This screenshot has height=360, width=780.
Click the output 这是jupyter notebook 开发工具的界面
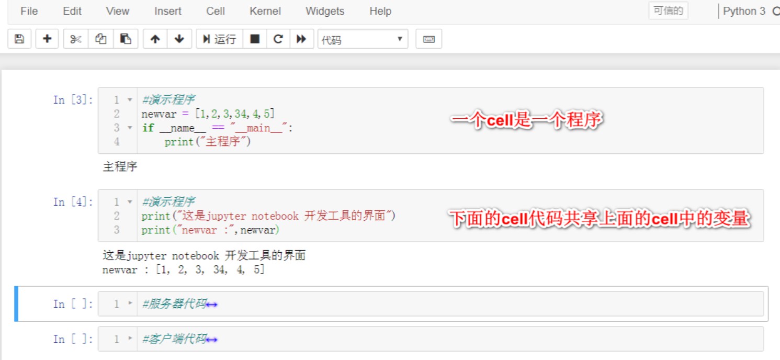(204, 256)
